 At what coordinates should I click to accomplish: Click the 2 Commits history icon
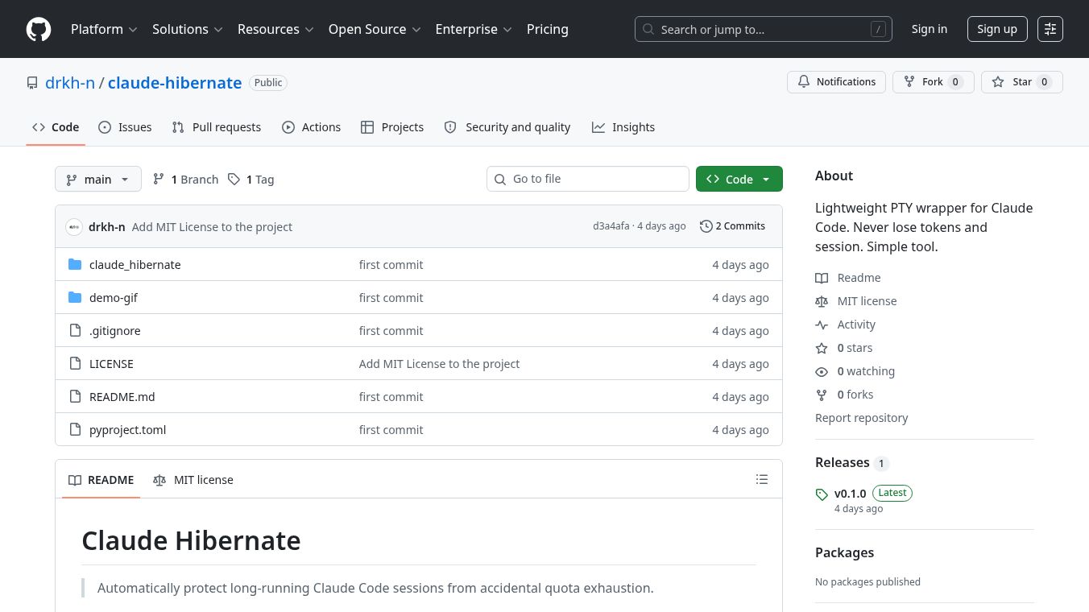706,226
